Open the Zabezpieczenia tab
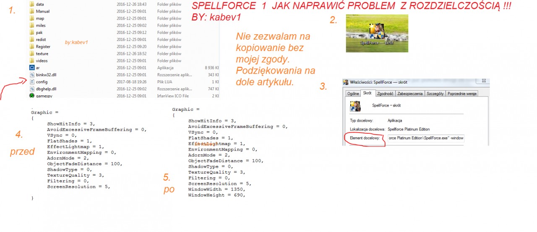Screen dimensions: 537x232 (x=409, y=94)
